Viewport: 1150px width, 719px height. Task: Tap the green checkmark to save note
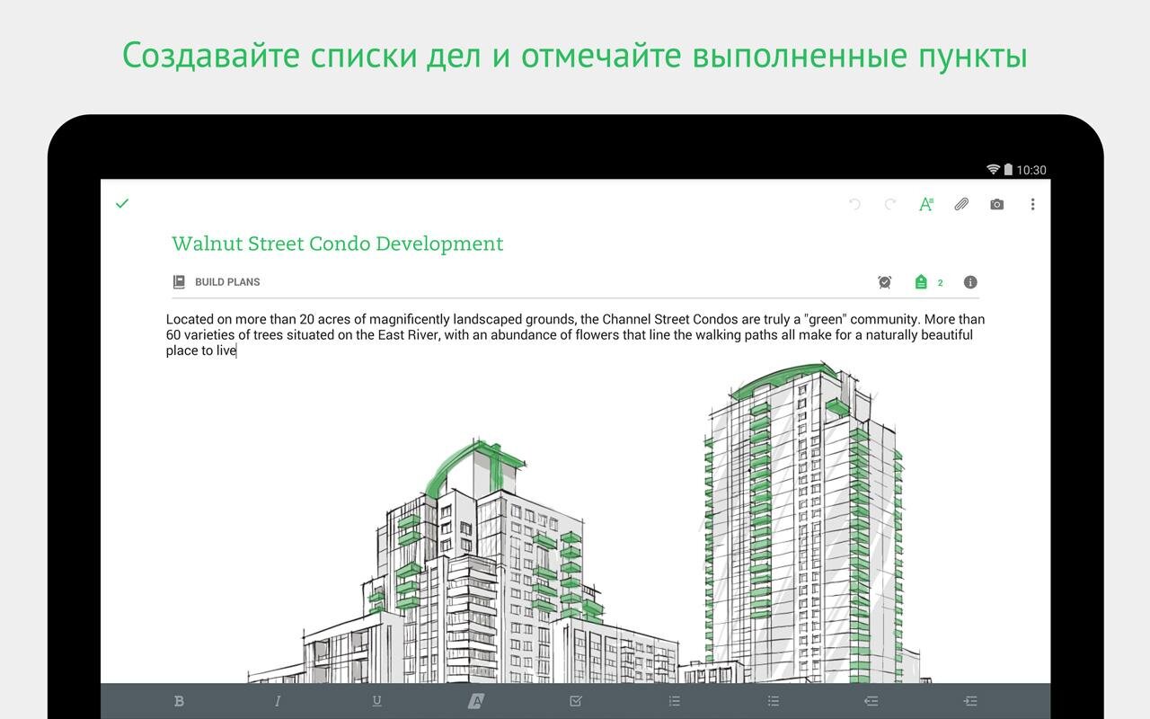click(x=122, y=204)
